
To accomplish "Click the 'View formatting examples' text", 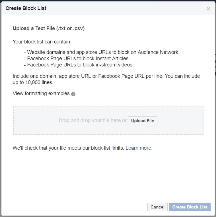I will pos(41,93).
